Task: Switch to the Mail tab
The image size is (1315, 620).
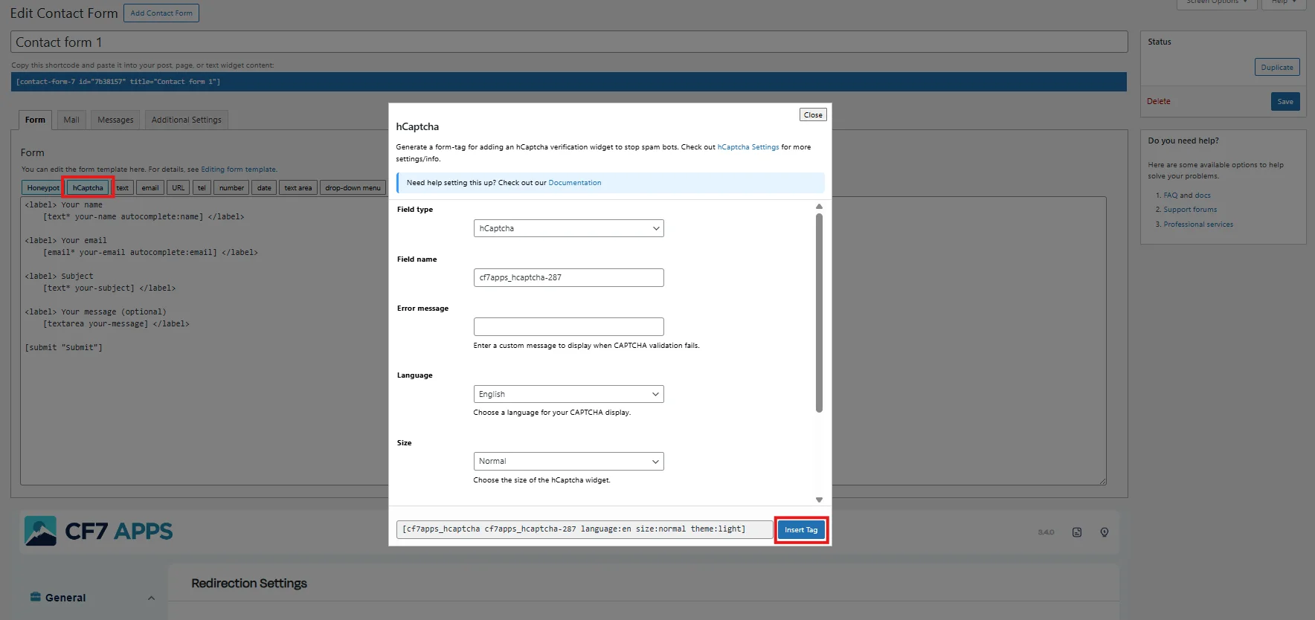Action: pos(71,120)
